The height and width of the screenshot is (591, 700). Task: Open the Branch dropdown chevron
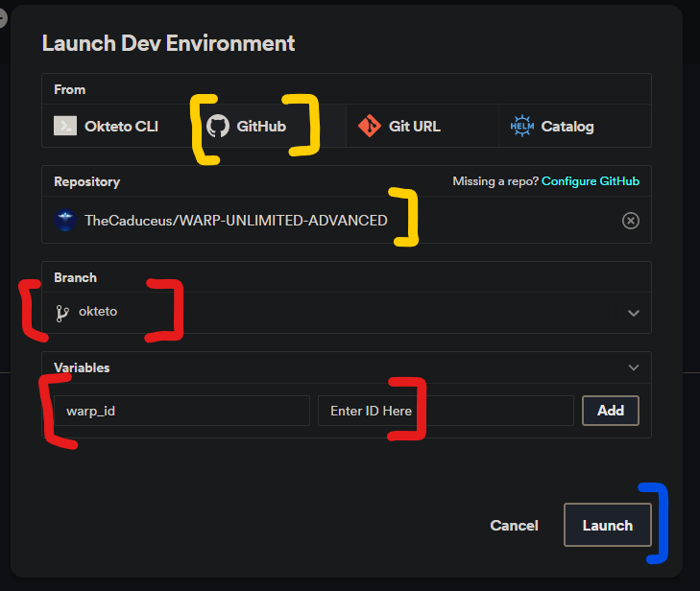click(x=634, y=313)
